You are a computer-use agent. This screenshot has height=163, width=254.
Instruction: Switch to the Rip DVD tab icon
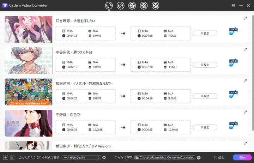coord(144,6)
